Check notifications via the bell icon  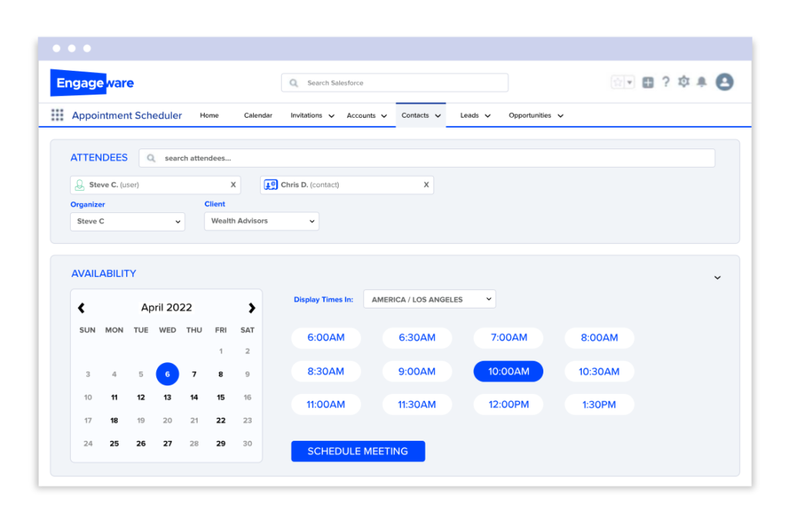pos(701,81)
